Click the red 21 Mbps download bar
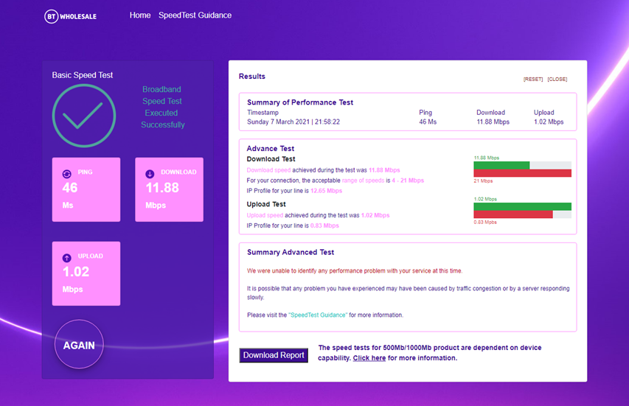The image size is (629, 406). tap(522, 173)
